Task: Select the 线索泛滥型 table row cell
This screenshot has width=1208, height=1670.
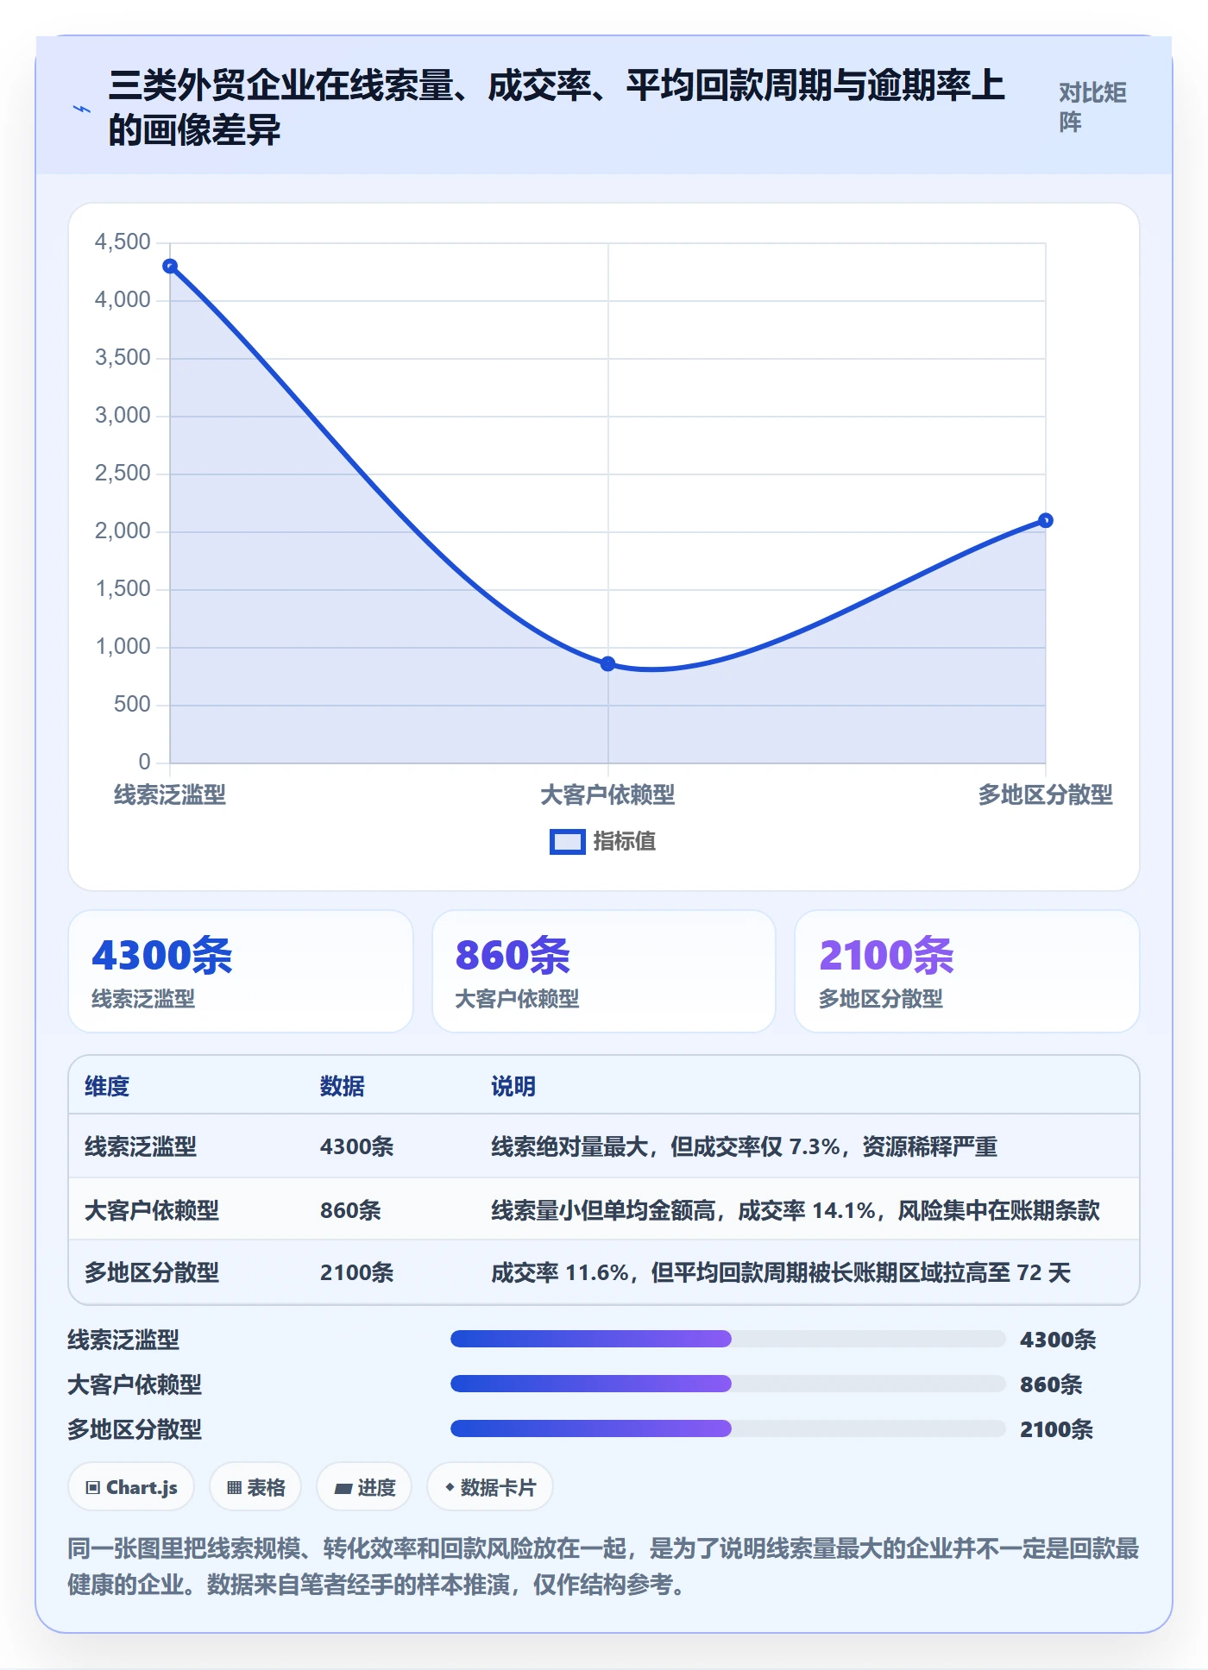Action: pos(141,1146)
